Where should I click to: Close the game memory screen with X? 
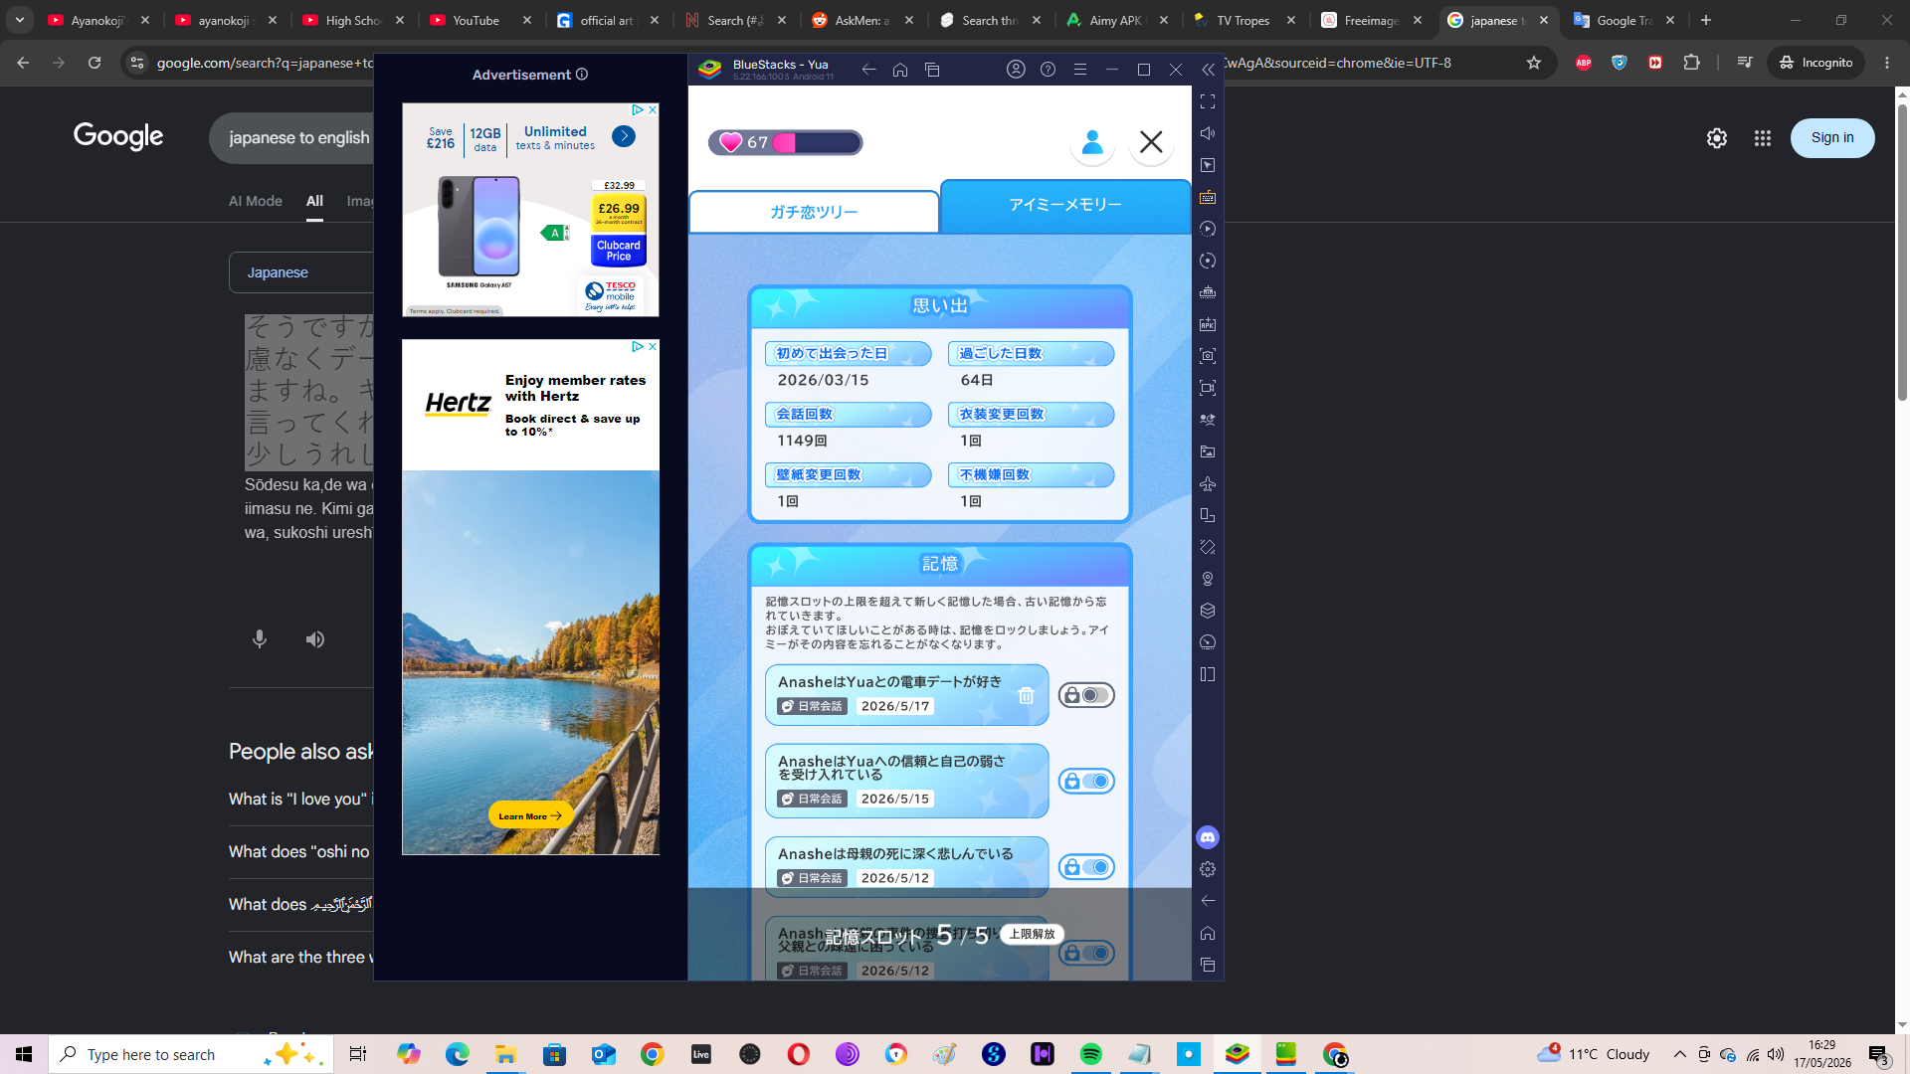tap(1151, 142)
